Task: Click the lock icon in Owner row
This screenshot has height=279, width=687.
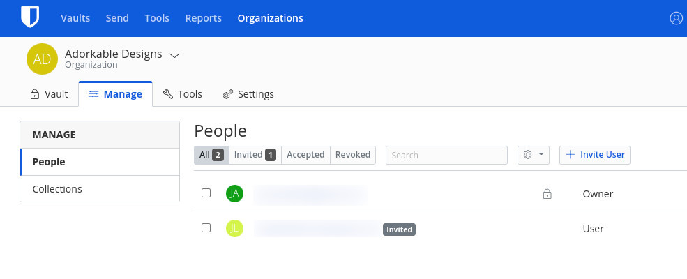Action: (547, 194)
